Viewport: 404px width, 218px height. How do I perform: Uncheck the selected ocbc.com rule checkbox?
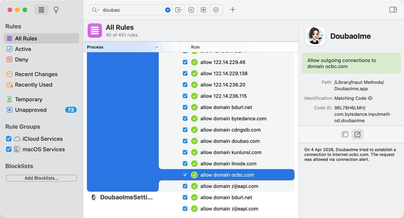click(185, 175)
